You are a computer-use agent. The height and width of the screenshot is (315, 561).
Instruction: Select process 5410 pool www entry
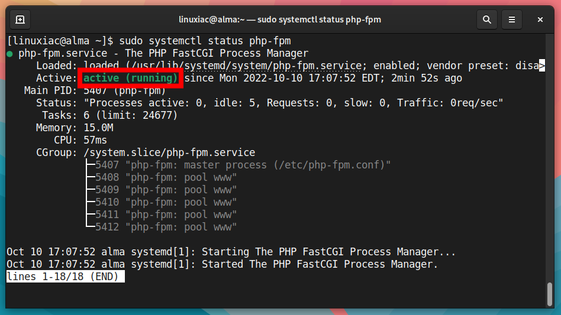point(166,202)
